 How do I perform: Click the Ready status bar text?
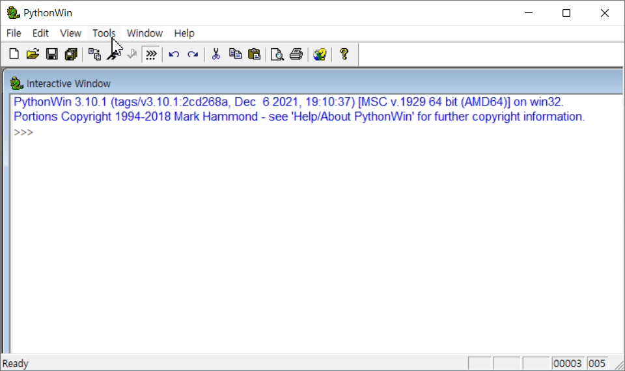[x=15, y=363]
